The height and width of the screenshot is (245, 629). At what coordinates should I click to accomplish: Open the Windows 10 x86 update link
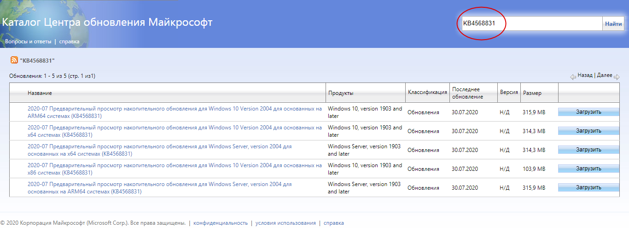[x=175, y=169]
